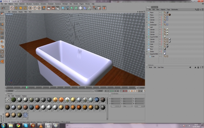Click the Undo arrow icon
This screenshot has height=128, width=204.
pos(3,8)
